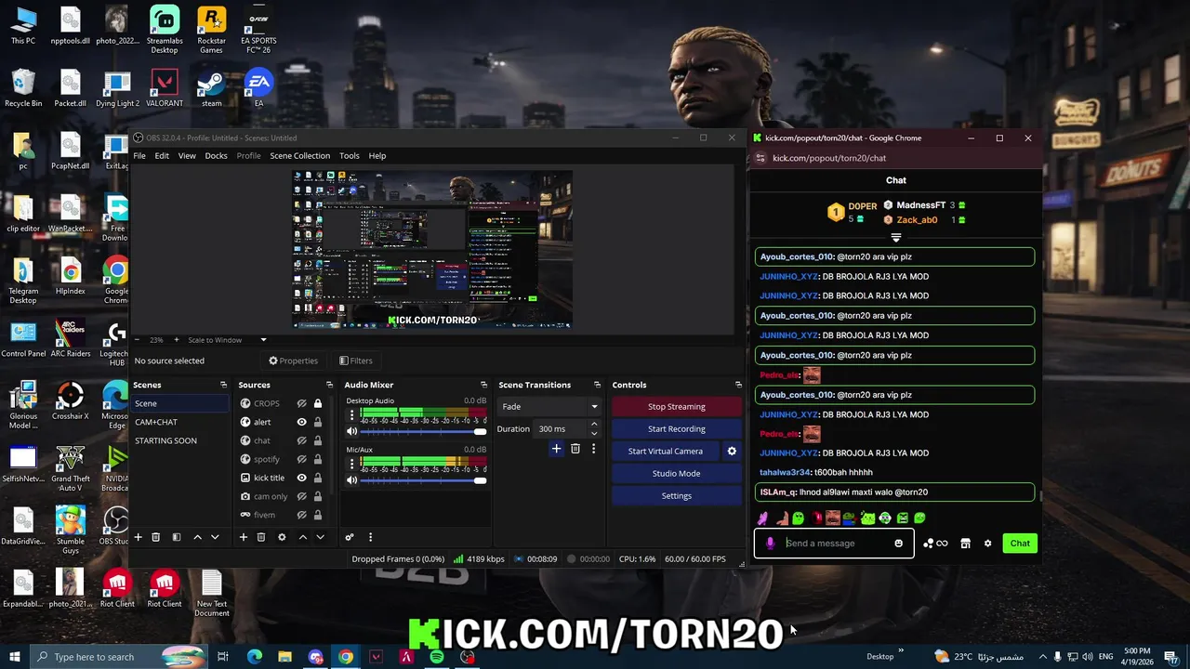Open source properties gear in Sources panel
The height and width of the screenshot is (669, 1190).
282,537
